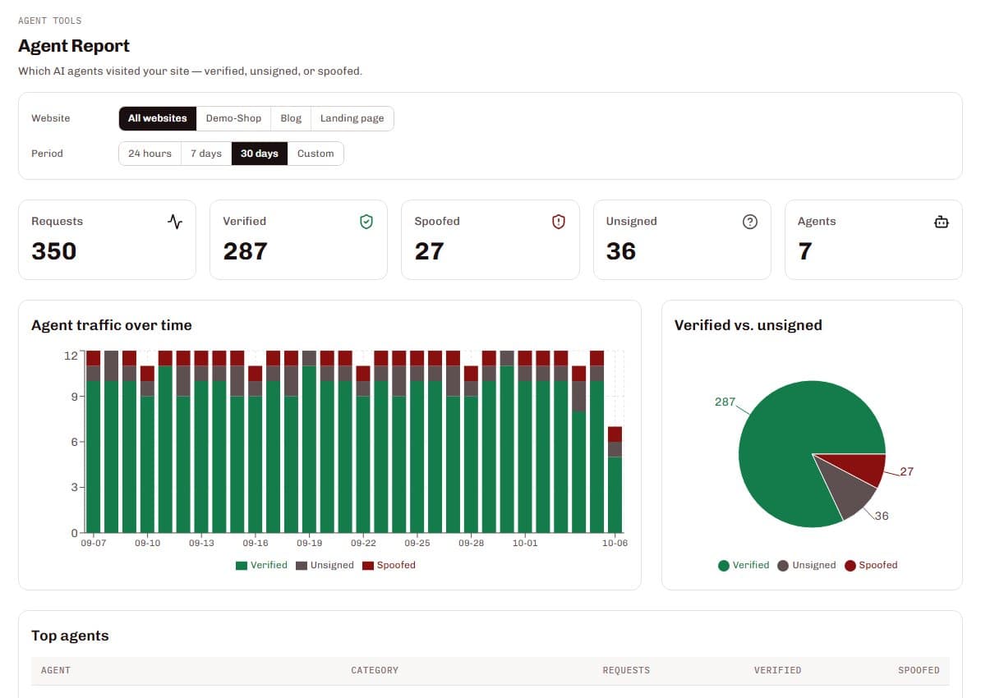
Task: Sort table by SPOOFED column header
Action: 919,670
